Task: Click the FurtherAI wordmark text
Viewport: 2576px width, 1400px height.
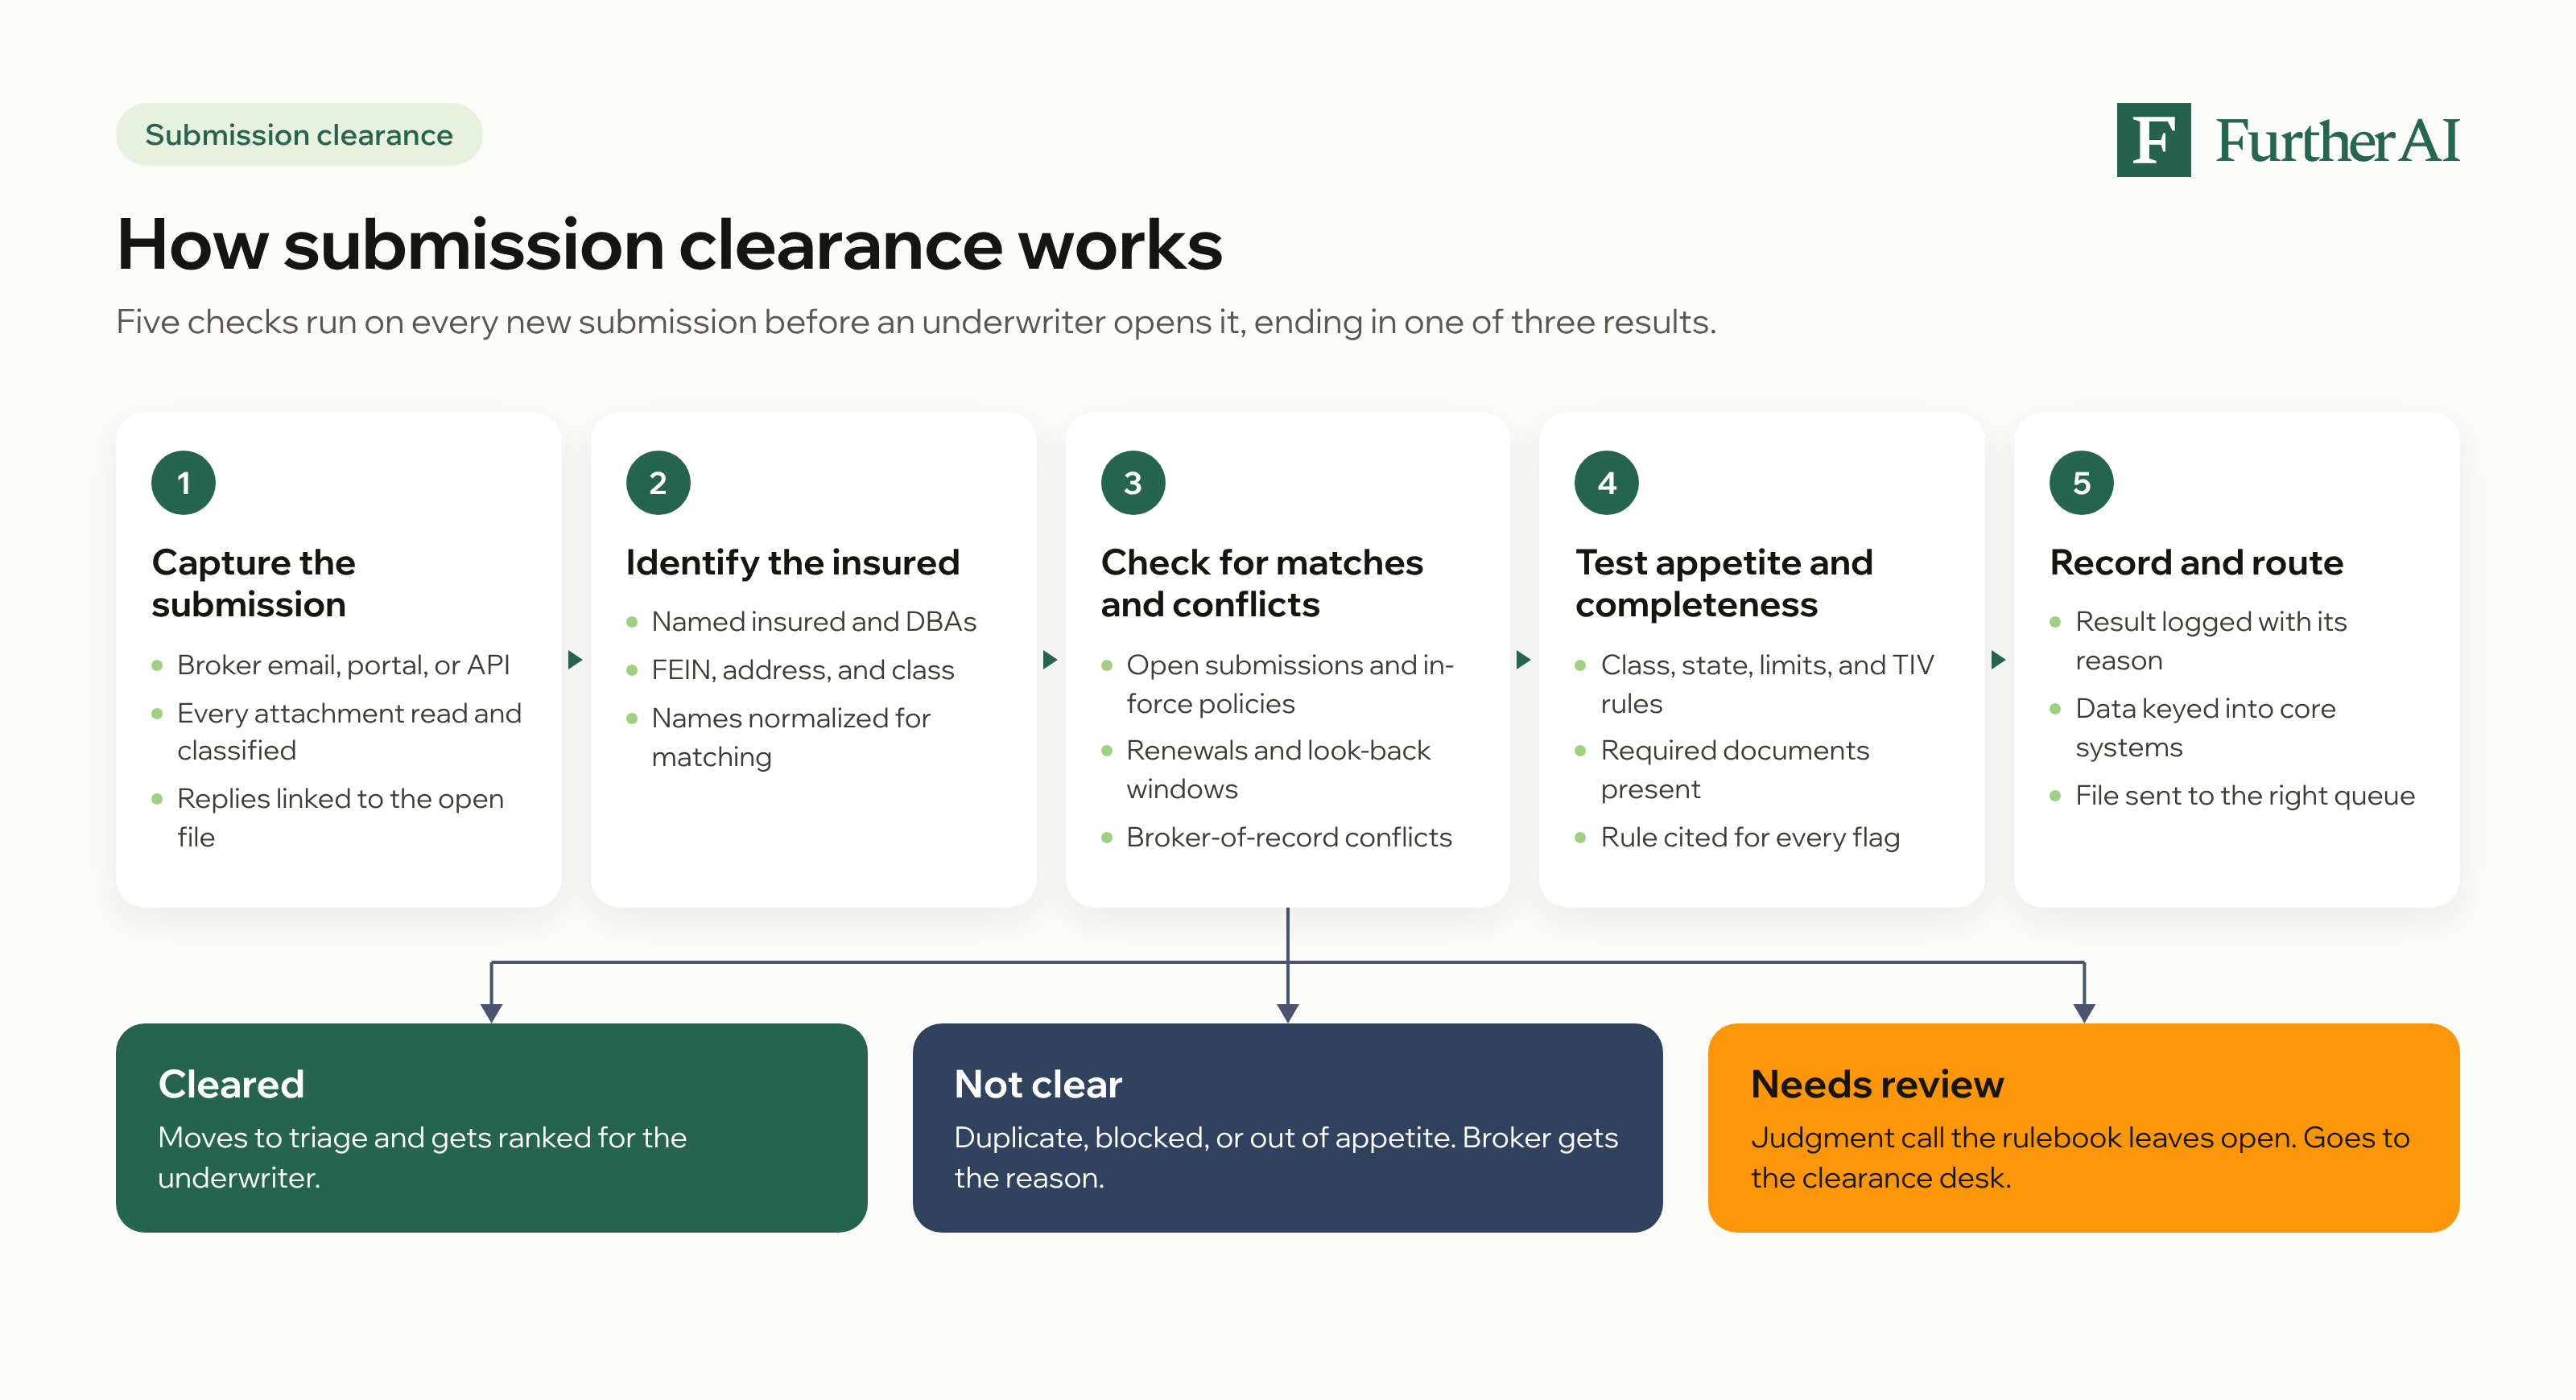Action: pyautogui.click(x=2337, y=141)
